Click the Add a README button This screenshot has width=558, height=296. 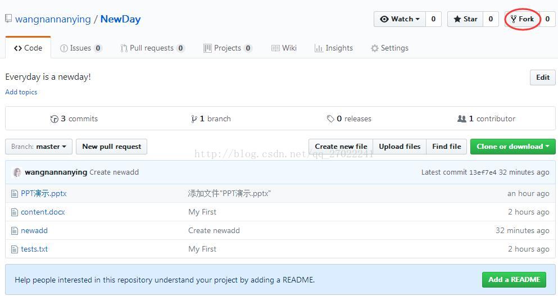514,280
